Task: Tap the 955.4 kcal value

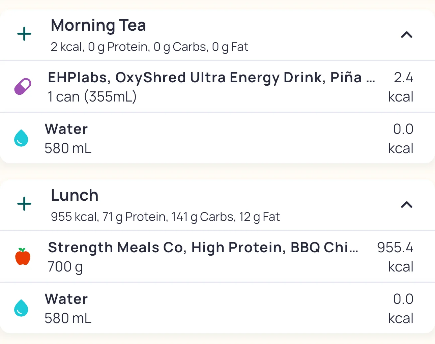Action: pyautogui.click(x=395, y=256)
